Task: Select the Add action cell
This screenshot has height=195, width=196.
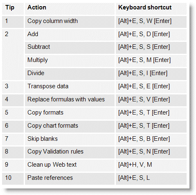Action: coord(70,35)
